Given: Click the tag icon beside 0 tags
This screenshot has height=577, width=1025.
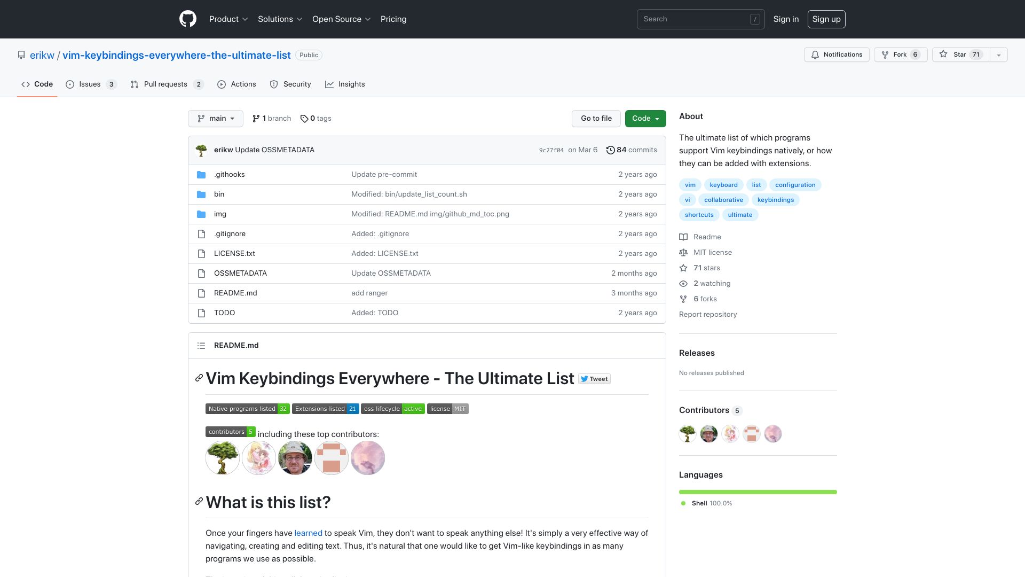Looking at the screenshot, I should click(x=304, y=119).
